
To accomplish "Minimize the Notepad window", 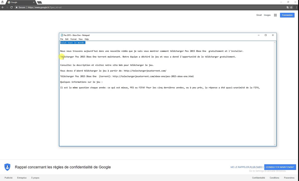I will [x=259, y=35].
